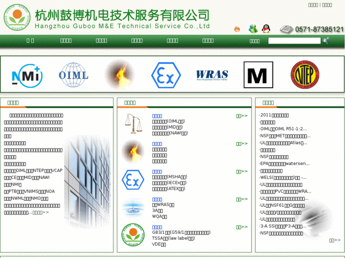Open the UL news item mentioning NSF61

click(x=282, y=205)
